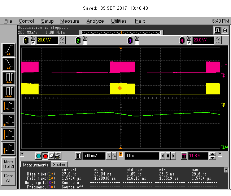The image size is (231, 196).
Task: Click the help question mark in measurements
Action: click(226, 170)
